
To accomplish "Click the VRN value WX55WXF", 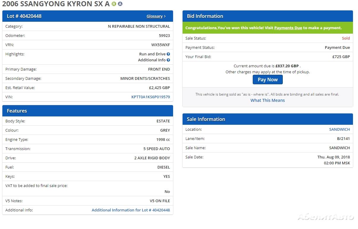I will [161, 45].
